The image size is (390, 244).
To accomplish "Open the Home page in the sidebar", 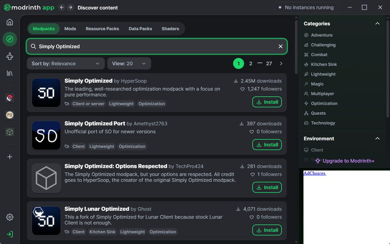I will (x=10, y=22).
